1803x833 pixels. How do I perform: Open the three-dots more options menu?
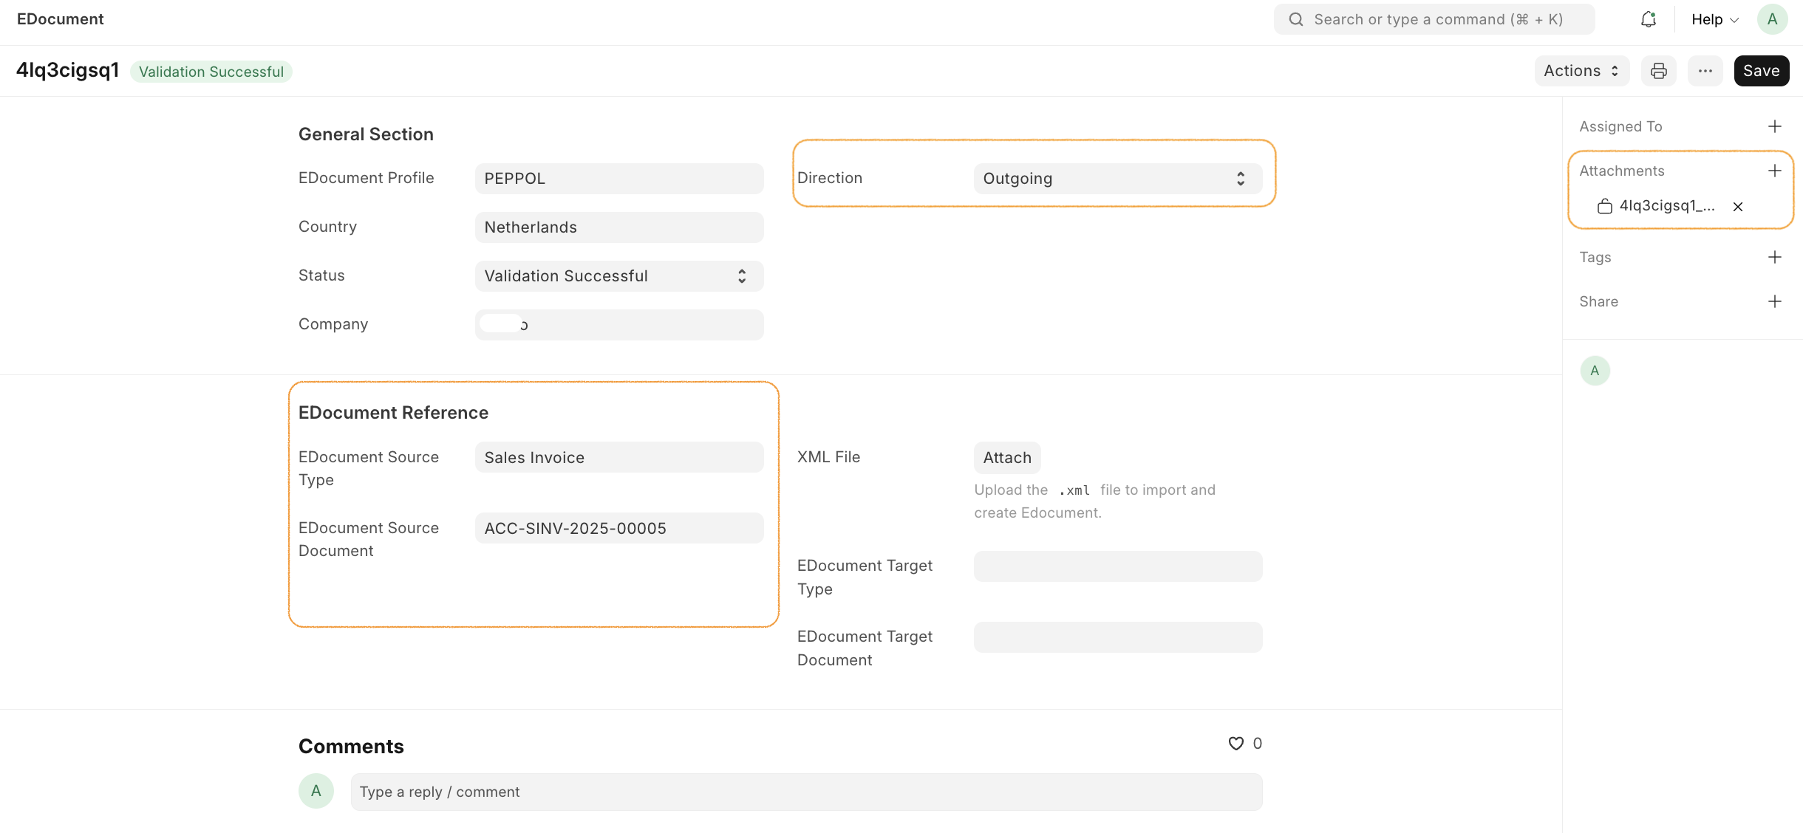pos(1705,71)
